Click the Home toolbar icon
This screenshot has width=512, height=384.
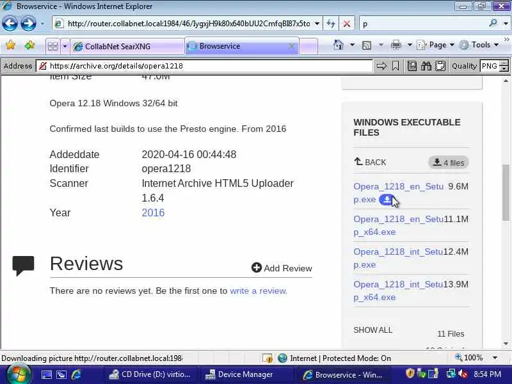click(339, 45)
